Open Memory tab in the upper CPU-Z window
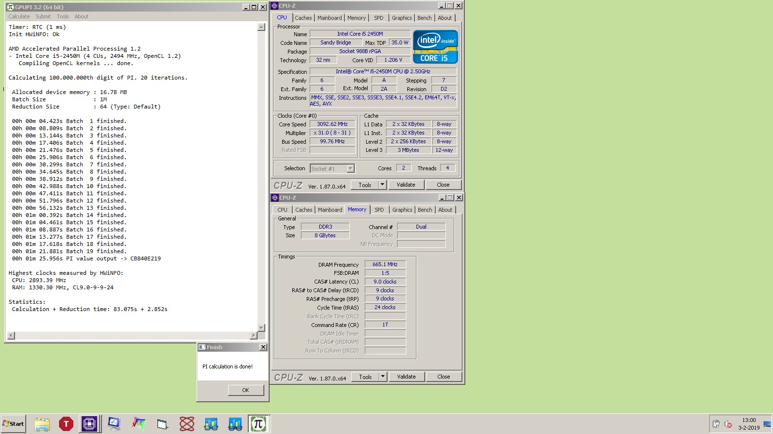The image size is (773, 434). coord(357,18)
